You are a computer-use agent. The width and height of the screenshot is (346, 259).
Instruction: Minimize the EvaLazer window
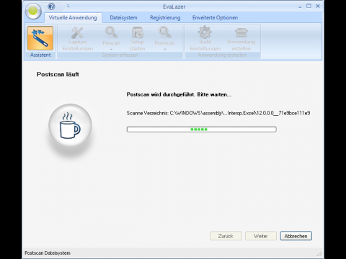point(300,6)
